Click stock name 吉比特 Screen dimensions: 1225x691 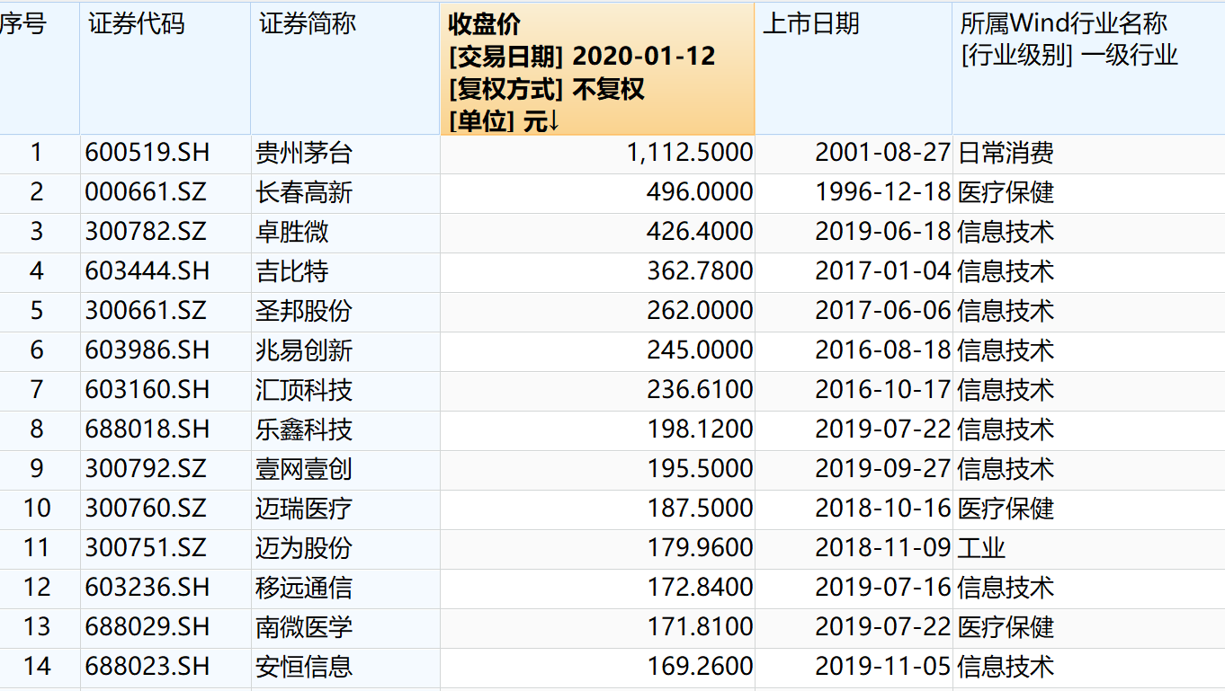[x=292, y=271]
